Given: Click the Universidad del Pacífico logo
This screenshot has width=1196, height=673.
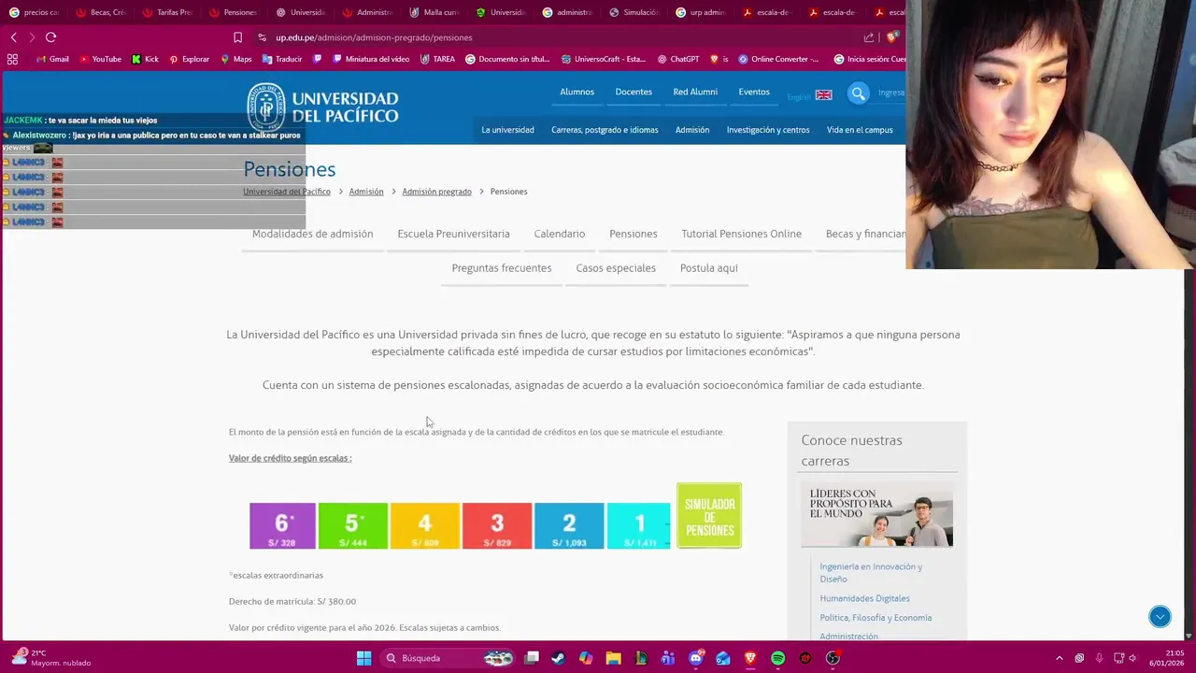Looking at the screenshot, I should pyautogui.click(x=322, y=107).
